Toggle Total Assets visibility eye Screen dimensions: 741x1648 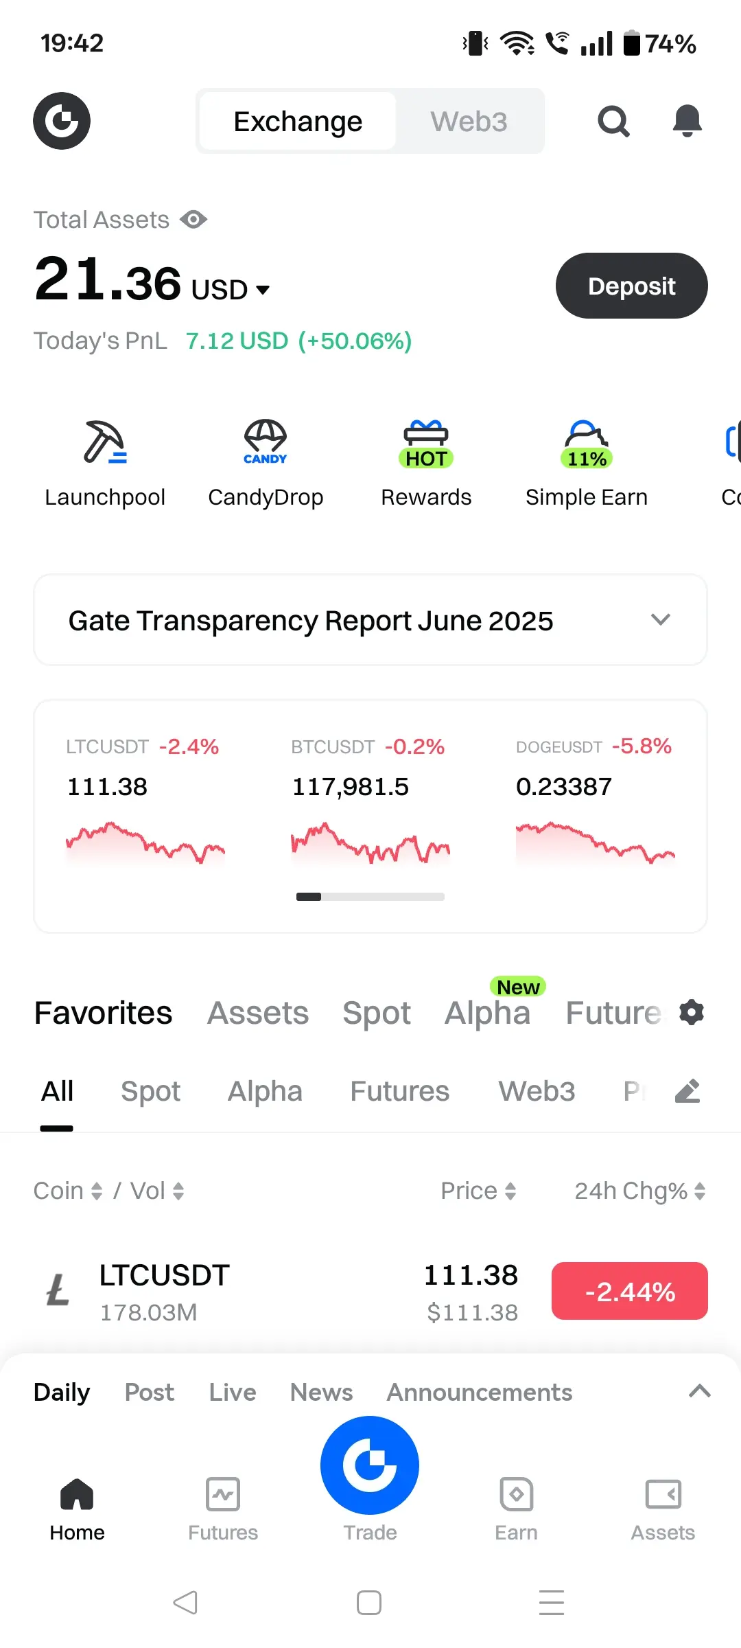(x=193, y=220)
